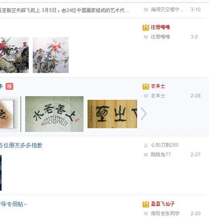Open last replier 南阳老张同学

(165, 213)
